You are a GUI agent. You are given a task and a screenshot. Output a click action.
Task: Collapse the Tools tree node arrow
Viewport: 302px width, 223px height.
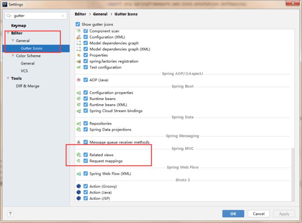tap(8, 78)
